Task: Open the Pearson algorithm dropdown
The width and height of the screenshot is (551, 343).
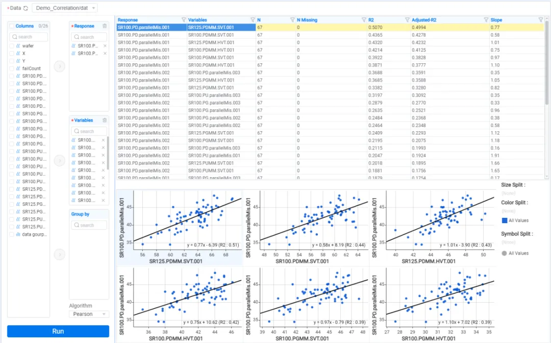Action: (x=89, y=314)
